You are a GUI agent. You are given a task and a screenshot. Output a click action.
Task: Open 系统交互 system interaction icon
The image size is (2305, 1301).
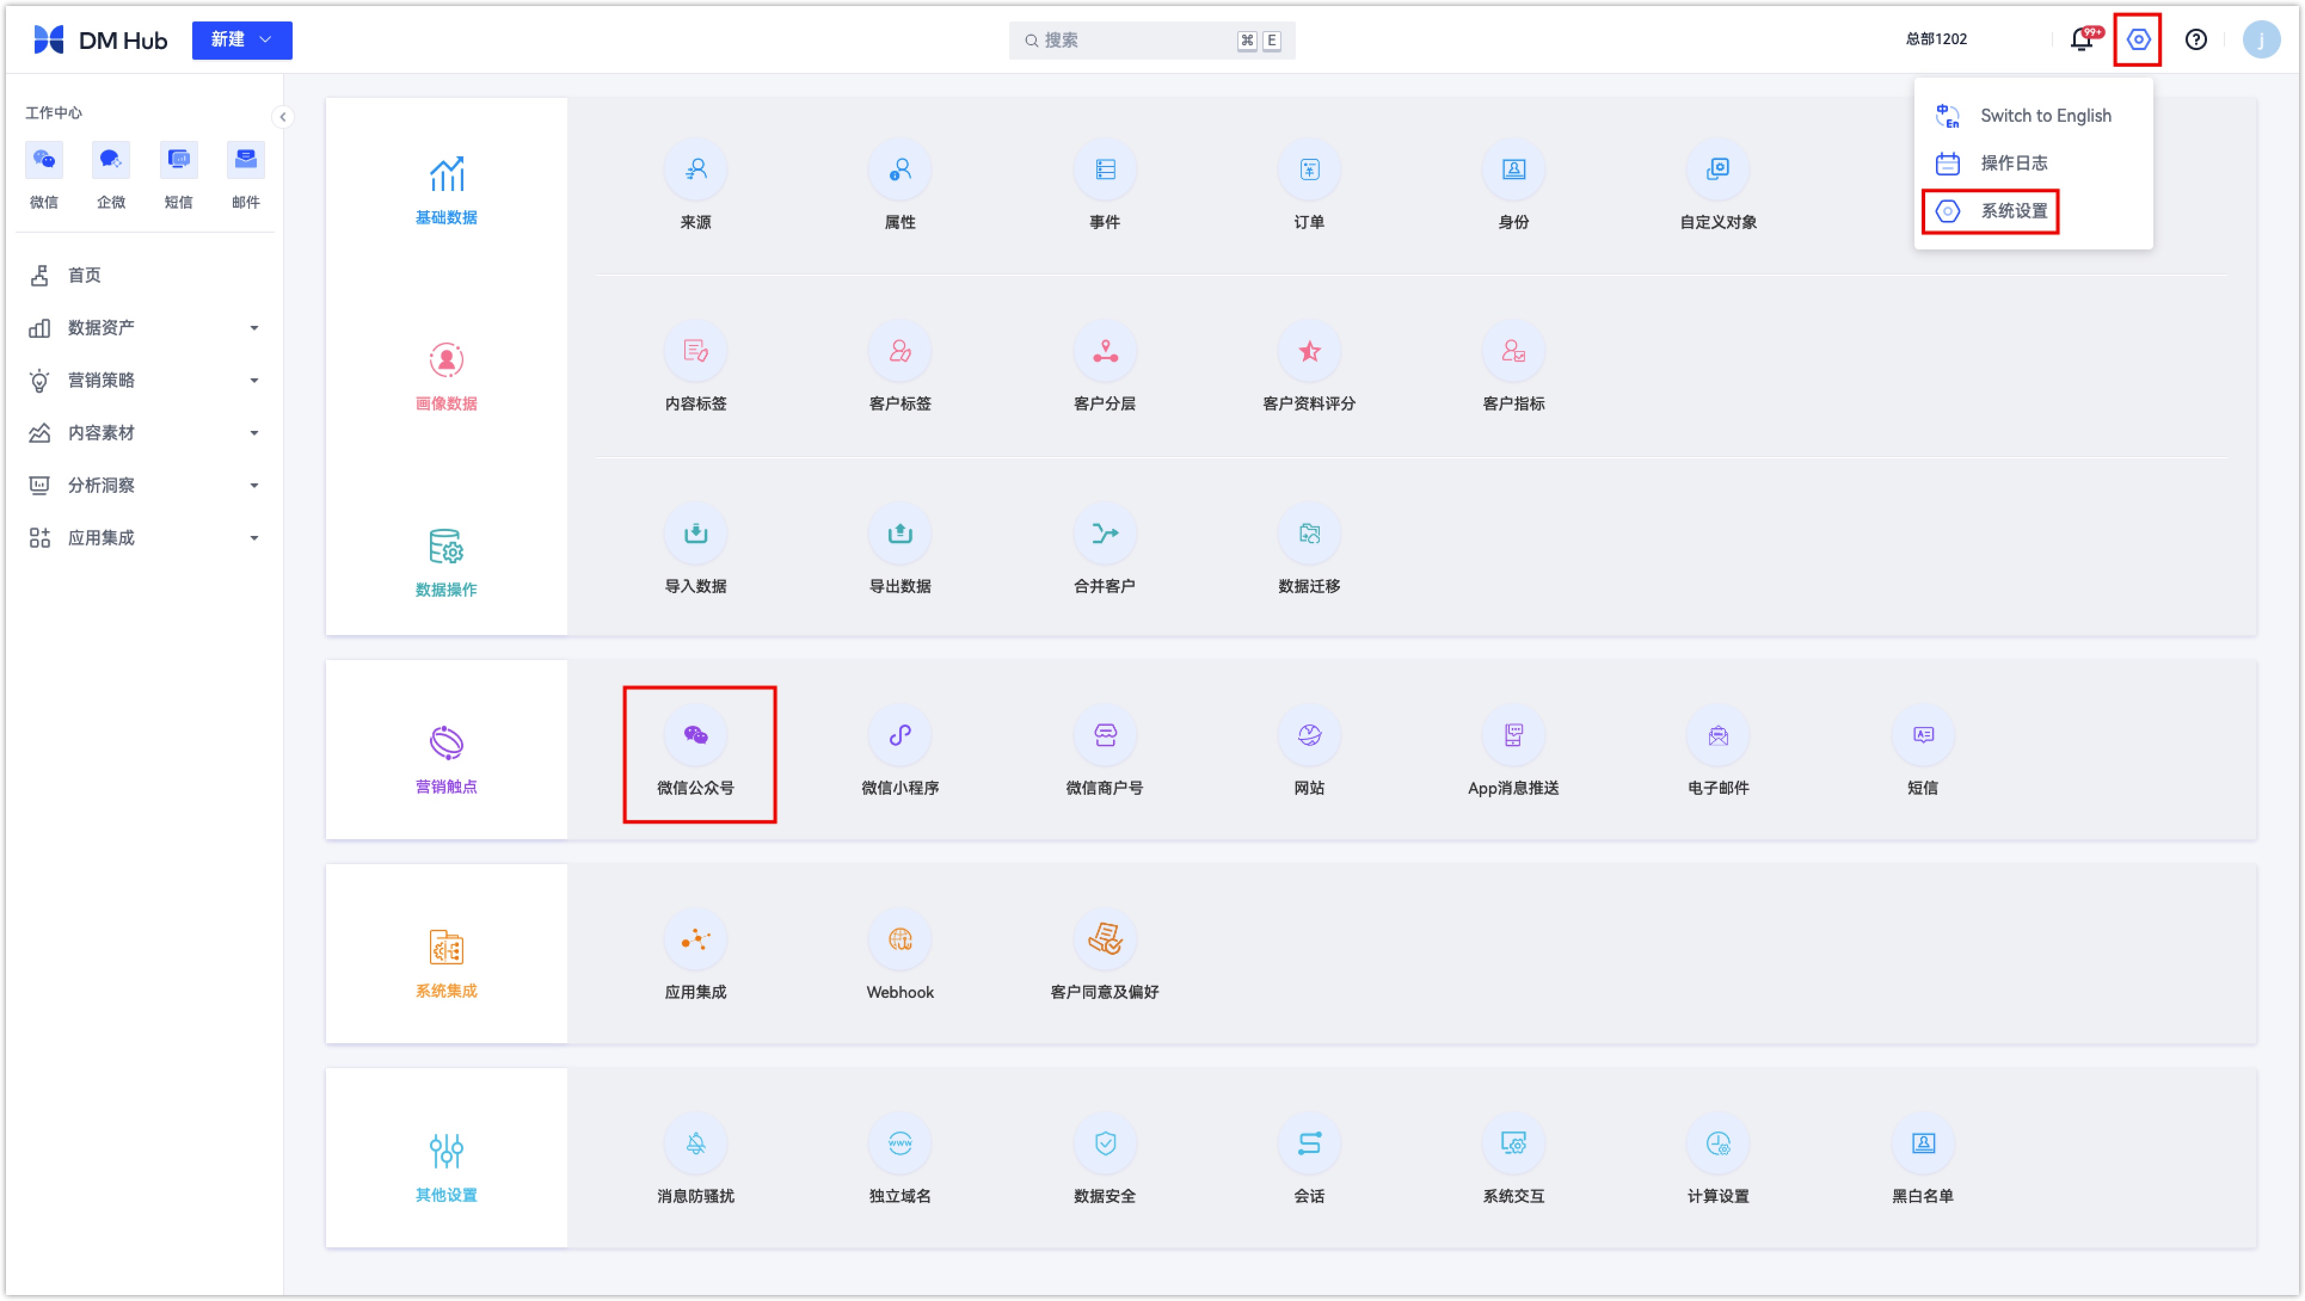pyautogui.click(x=1514, y=1143)
